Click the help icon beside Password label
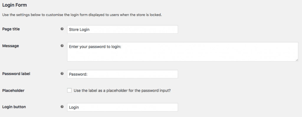Screen dimensions: 302x117 62,74
